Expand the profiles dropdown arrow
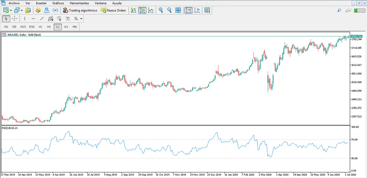 (22, 10)
